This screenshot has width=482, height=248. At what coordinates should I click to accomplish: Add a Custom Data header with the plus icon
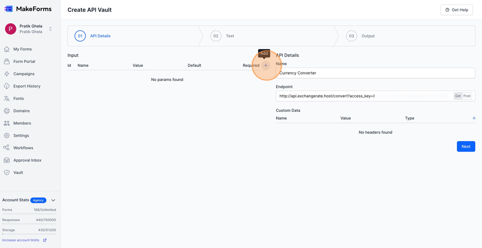click(474, 118)
